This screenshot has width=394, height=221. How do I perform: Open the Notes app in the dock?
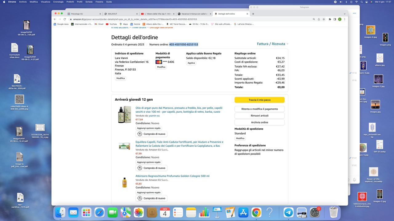tap(191, 212)
